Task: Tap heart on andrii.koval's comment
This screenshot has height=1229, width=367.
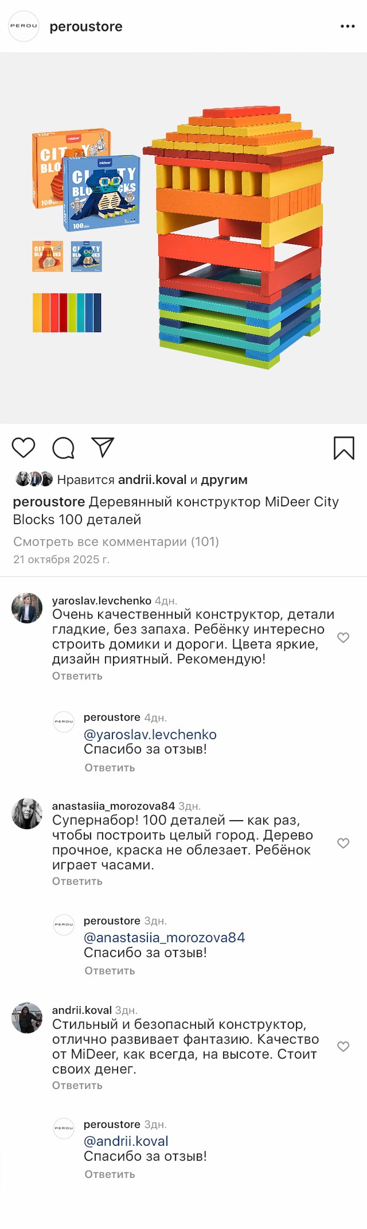Action: pos(343,1047)
